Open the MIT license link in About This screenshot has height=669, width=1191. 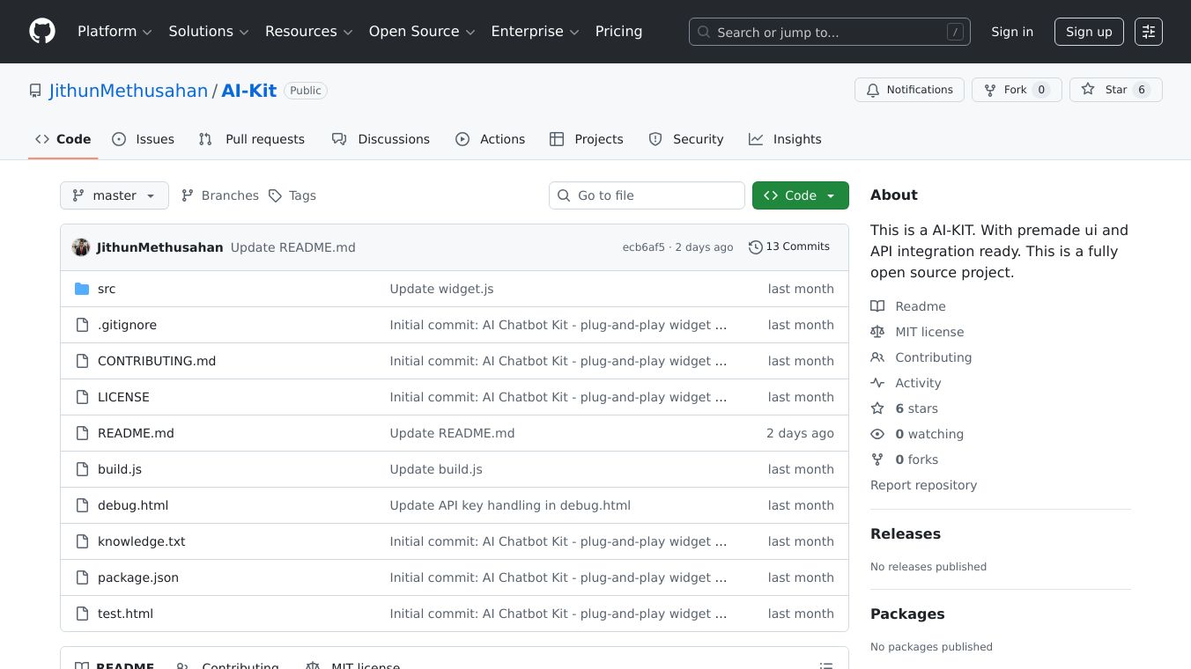click(x=929, y=332)
